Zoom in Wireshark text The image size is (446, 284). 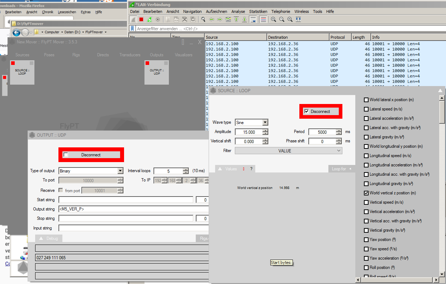tap(274, 19)
